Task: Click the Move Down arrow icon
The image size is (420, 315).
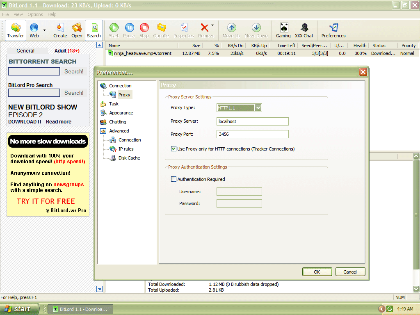Action: tap(256, 30)
